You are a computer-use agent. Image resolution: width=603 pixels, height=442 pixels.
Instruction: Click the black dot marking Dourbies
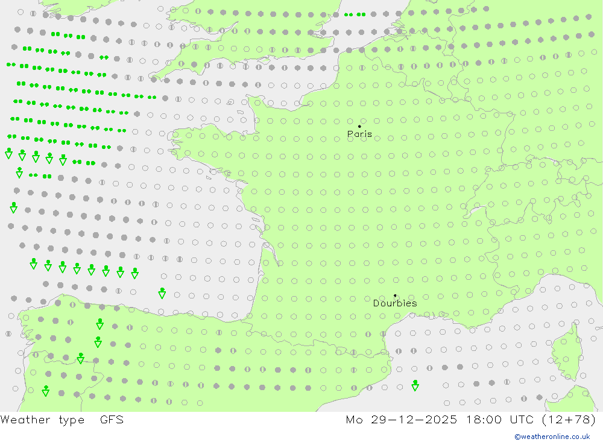[395, 295]
